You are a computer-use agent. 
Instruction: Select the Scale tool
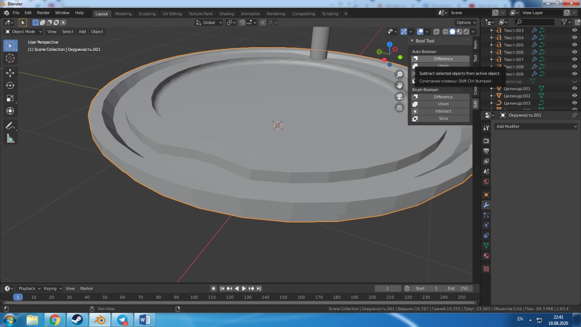pyautogui.click(x=10, y=98)
